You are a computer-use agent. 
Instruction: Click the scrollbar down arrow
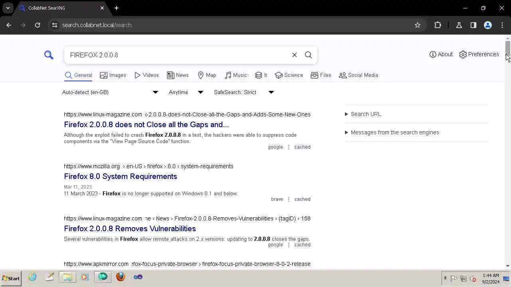[x=508, y=266]
